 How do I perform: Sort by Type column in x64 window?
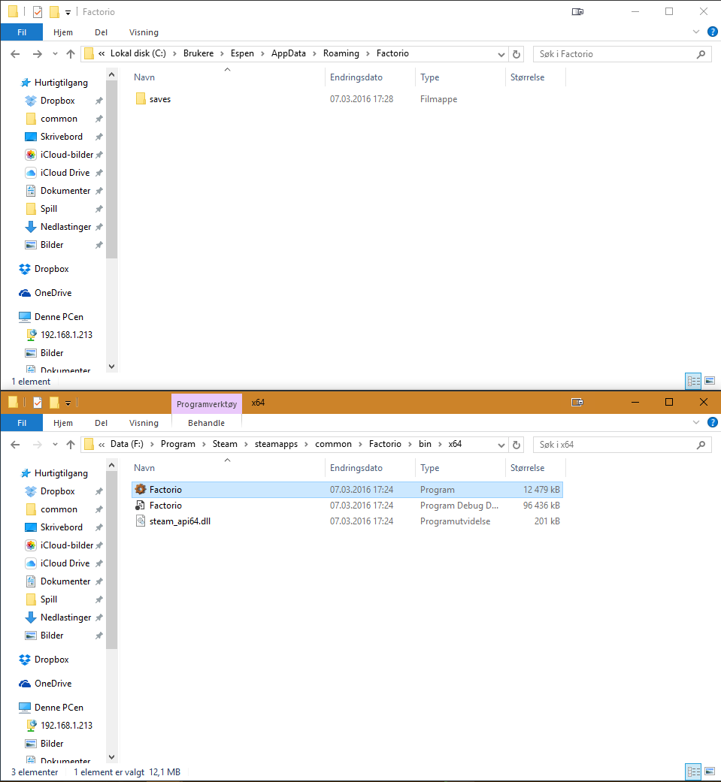459,468
